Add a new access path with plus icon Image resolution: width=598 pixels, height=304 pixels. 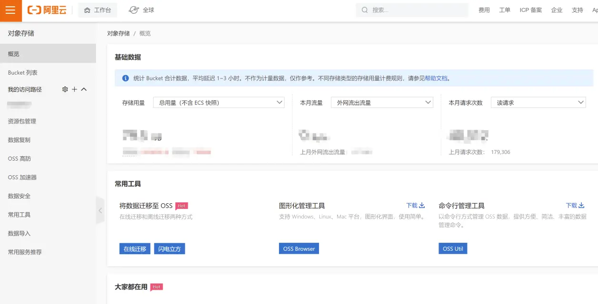pos(74,89)
